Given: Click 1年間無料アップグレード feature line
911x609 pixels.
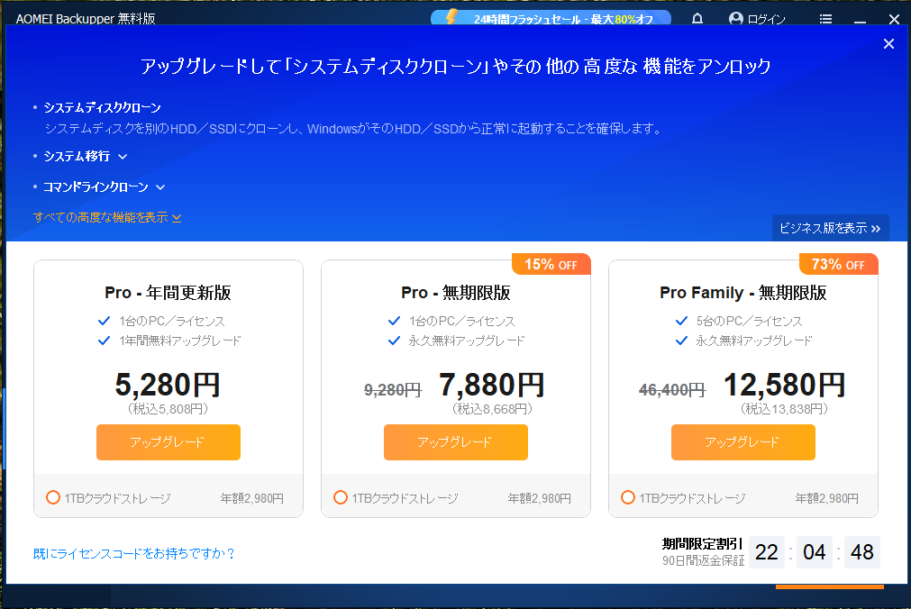Looking at the screenshot, I should click(x=180, y=341).
